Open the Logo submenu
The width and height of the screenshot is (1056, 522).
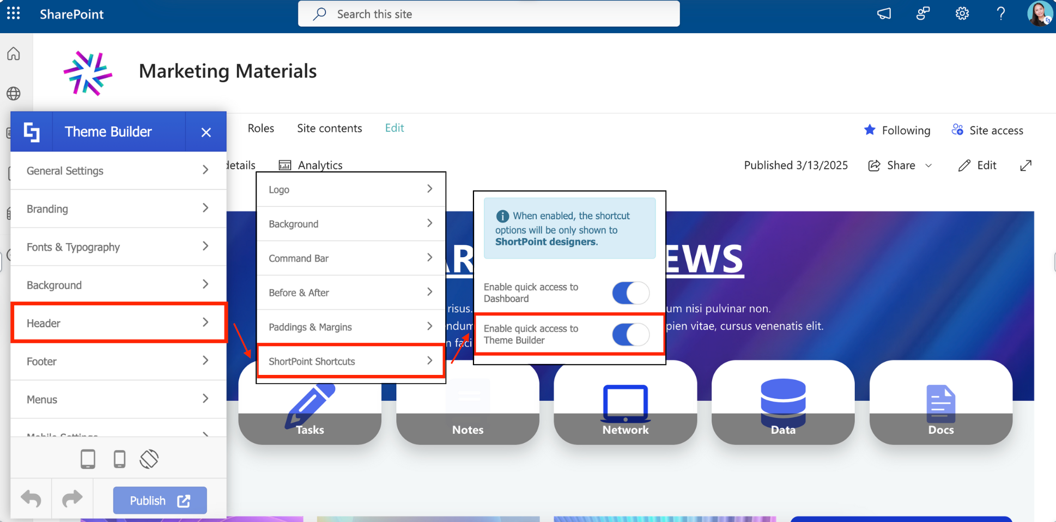351,190
